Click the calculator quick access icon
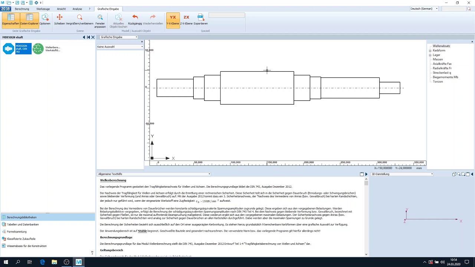Image resolution: width=475 pixels, height=267 pixels. click(31, 3)
